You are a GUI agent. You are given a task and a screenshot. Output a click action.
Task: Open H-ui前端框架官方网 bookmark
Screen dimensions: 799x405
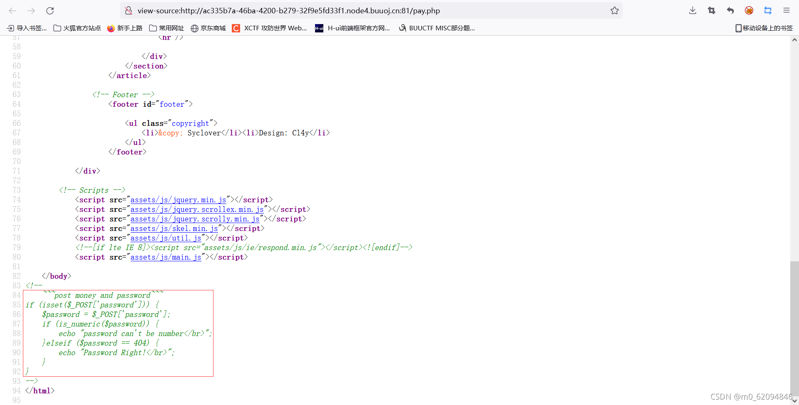pyautogui.click(x=352, y=28)
